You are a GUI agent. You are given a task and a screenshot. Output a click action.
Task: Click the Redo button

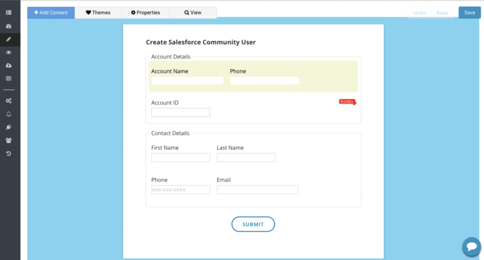pos(442,13)
